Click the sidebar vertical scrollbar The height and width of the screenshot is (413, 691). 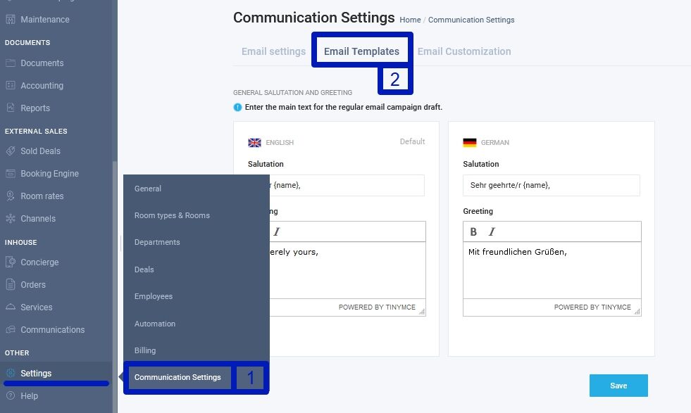click(115, 286)
